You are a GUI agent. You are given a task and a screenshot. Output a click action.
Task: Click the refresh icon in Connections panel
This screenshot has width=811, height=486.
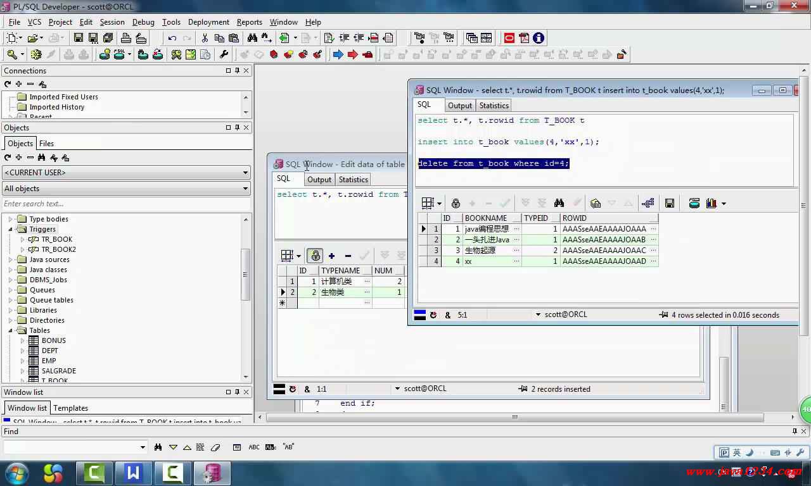(x=8, y=84)
